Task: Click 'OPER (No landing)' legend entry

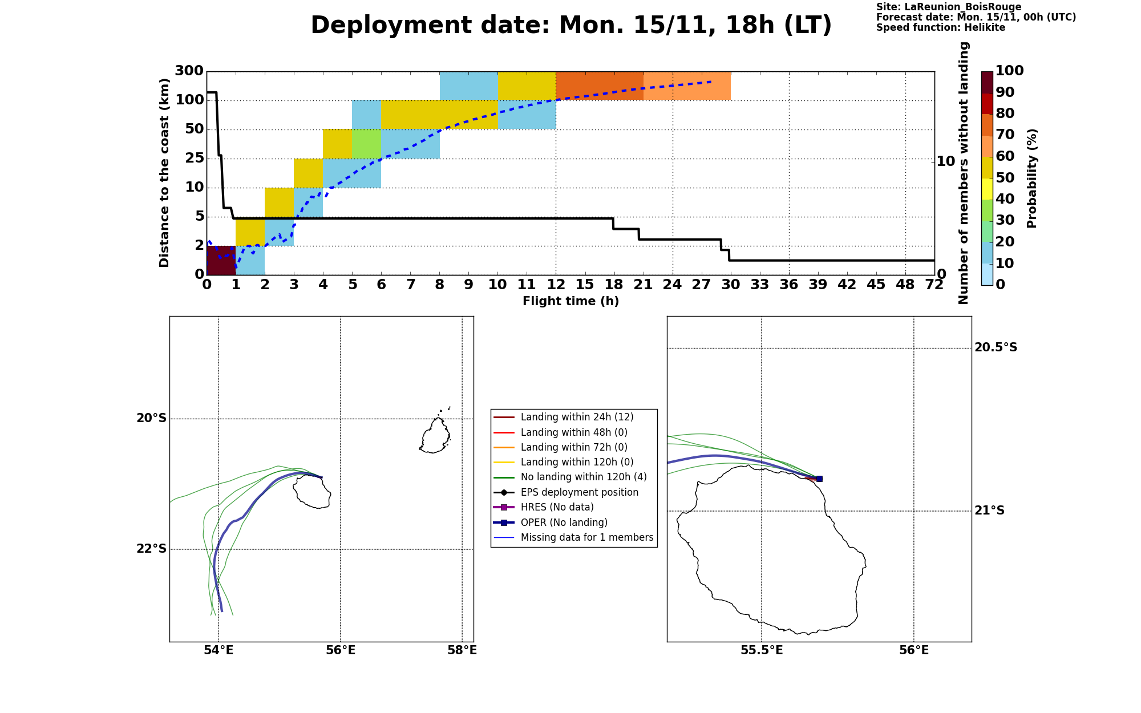Action: point(551,522)
